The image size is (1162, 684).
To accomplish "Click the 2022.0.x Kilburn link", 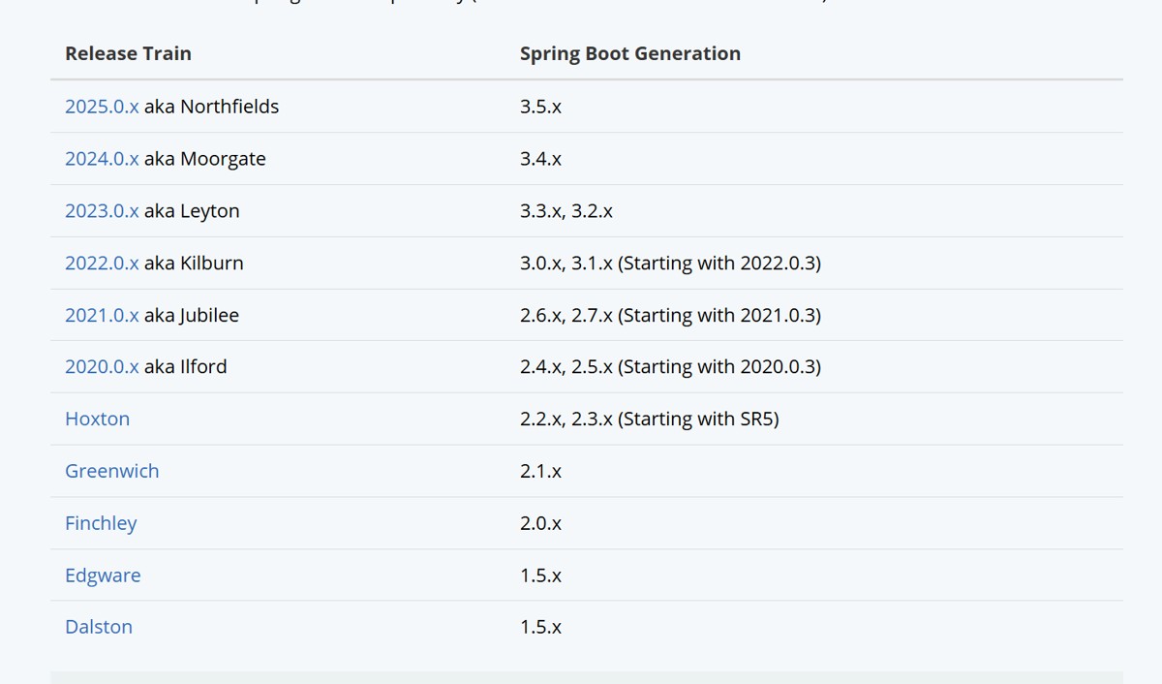I will point(102,264).
